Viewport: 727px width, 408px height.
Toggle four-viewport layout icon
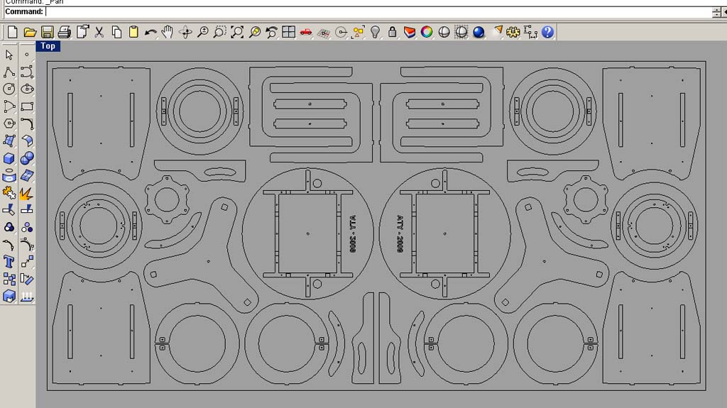[x=288, y=32]
